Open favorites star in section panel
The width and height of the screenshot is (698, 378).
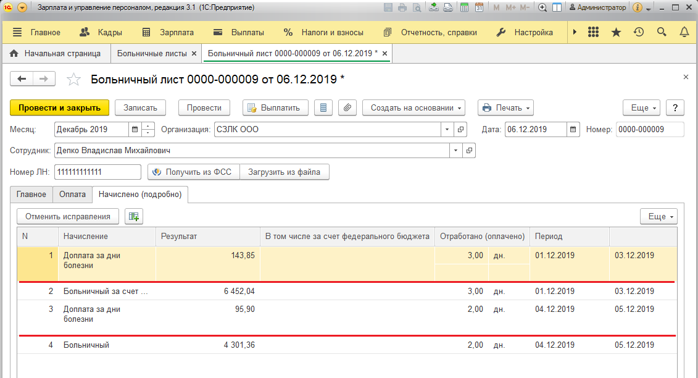tap(616, 32)
